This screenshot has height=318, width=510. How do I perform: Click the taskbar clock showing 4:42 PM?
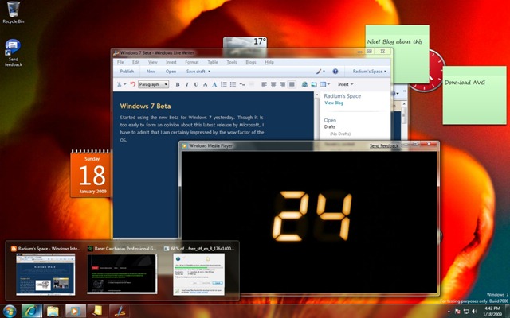point(492,311)
